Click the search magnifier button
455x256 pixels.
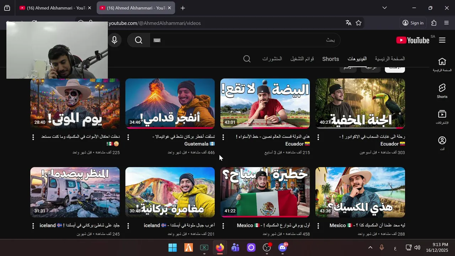(139, 40)
